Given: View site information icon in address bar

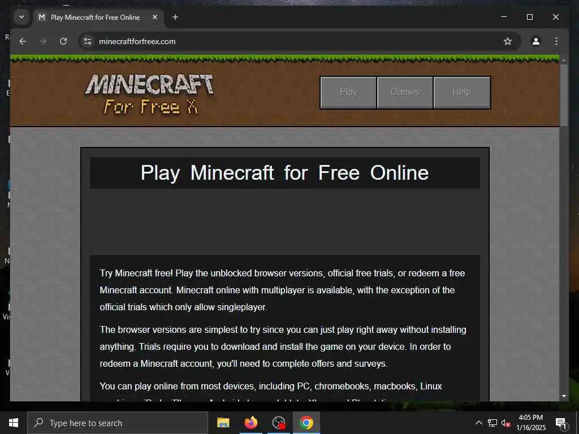Looking at the screenshot, I should click(88, 41).
